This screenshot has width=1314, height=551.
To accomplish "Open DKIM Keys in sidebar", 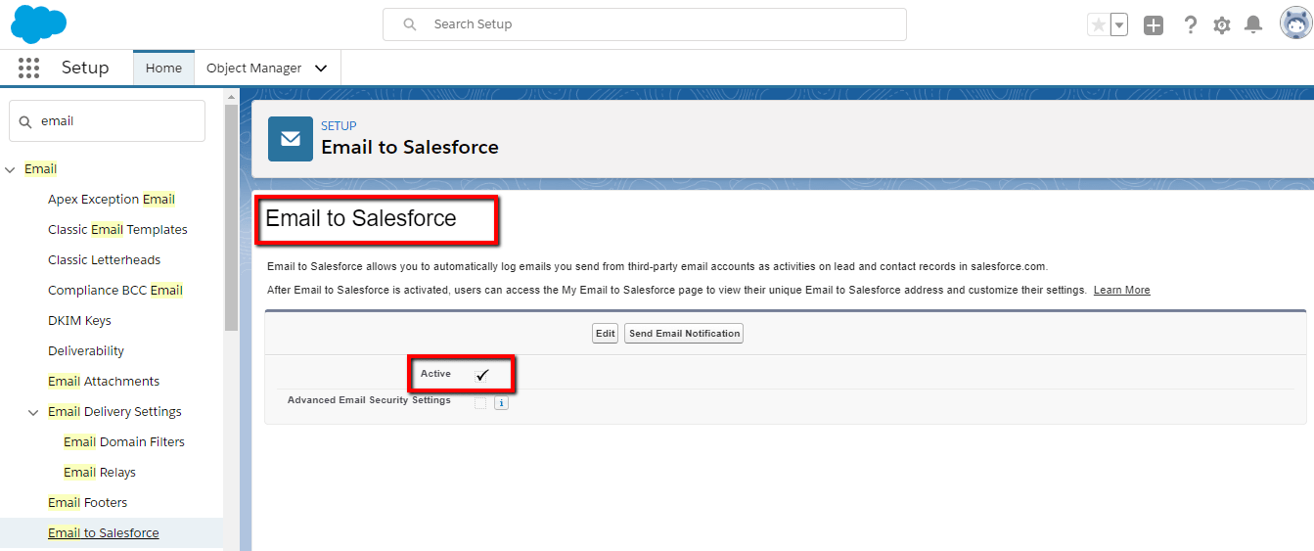I will tap(79, 320).
